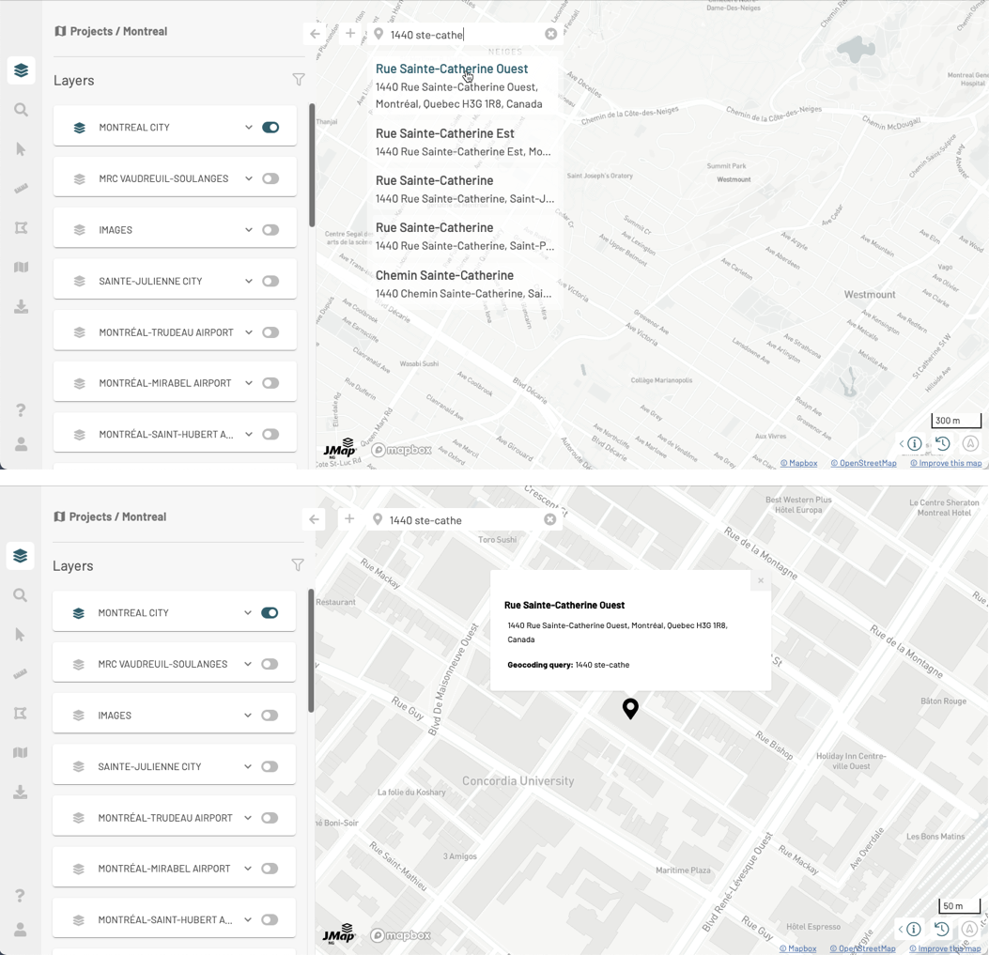Expand Montréal-Mirabel Airport chevron in upper panel
The height and width of the screenshot is (955, 989).
pyautogui.click(x=249, y=383)
